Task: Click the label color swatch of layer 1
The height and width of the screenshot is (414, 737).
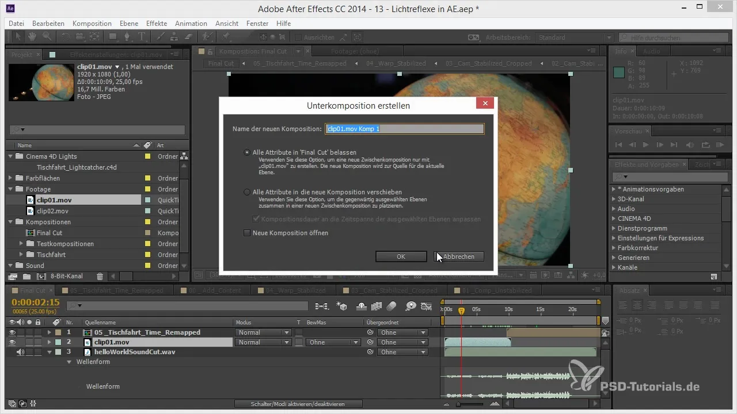Action: point(58,332)
